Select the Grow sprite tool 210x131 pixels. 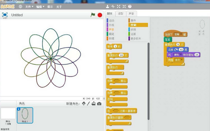(119, 6)
